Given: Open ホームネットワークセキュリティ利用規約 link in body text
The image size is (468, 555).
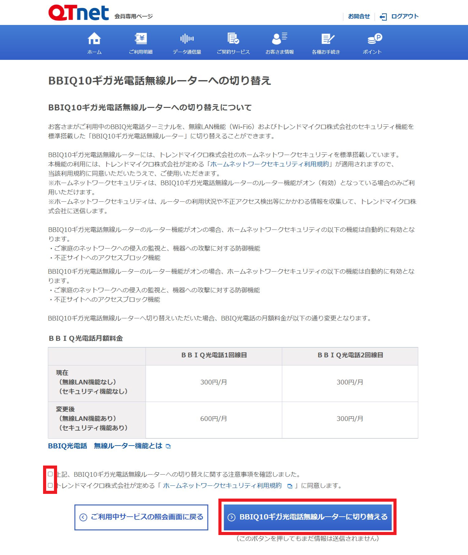Looking at the screenshot, I should (x=270, y=164).
